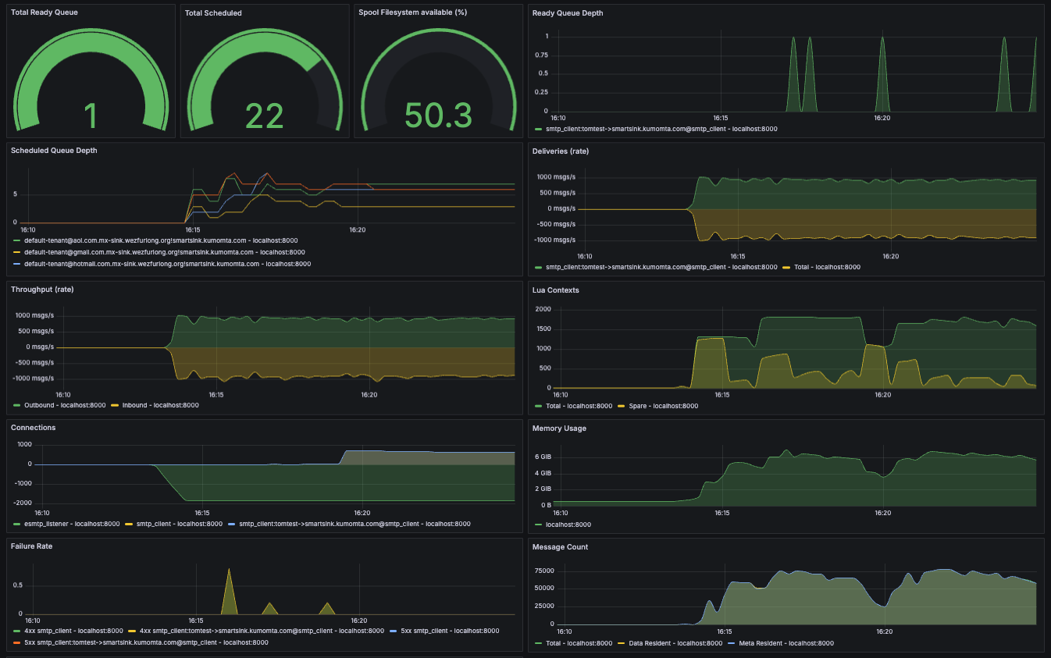Toggle 4xx smtp_client:tomtest series in Failure Rate legend
The image size is (1051, 658).
click(262, 631)
